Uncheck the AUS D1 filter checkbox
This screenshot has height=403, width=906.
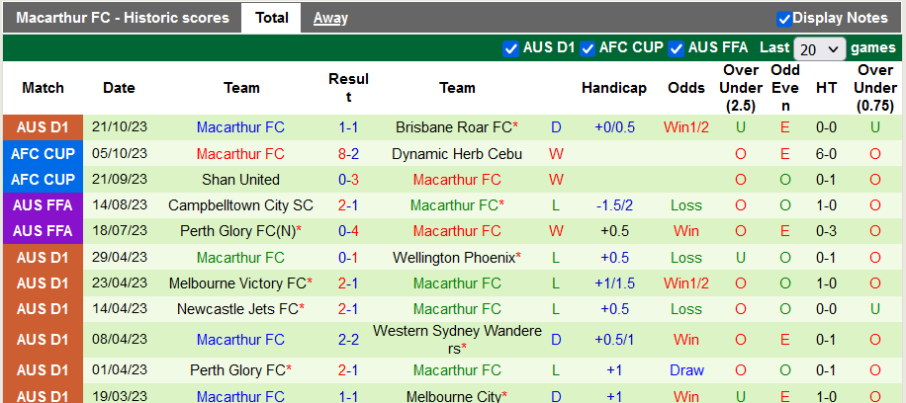510,48
